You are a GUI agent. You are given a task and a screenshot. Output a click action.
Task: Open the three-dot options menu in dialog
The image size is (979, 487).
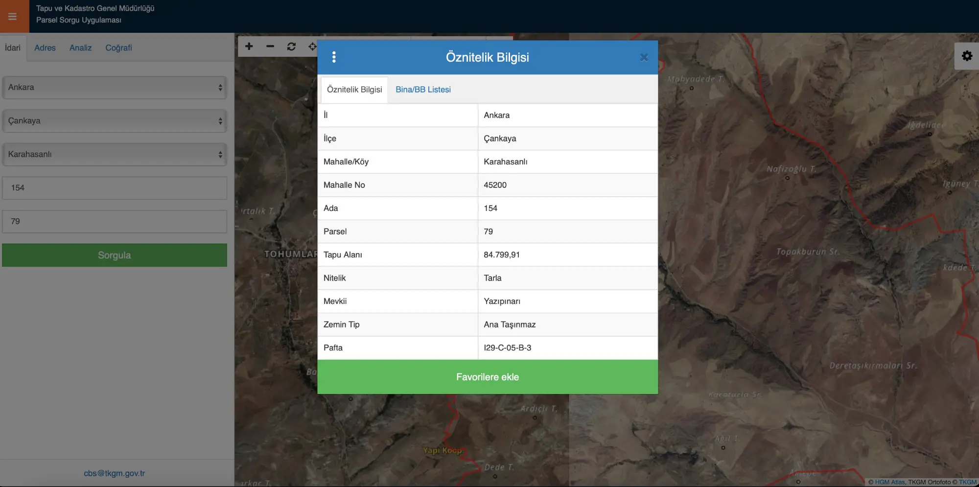(334, 57)
